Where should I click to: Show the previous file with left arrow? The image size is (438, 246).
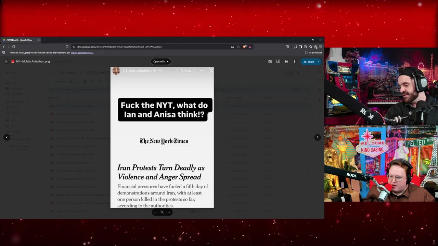click(7, 137)
